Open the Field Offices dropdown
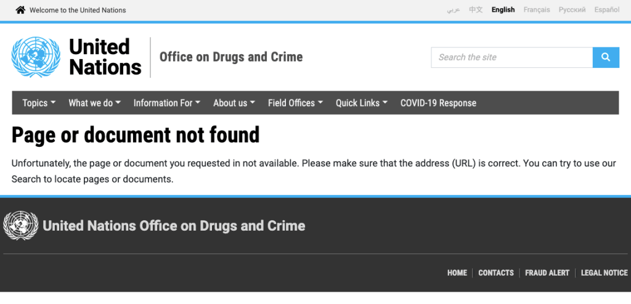Screen dimensions: 631x304 click(296, 103)
